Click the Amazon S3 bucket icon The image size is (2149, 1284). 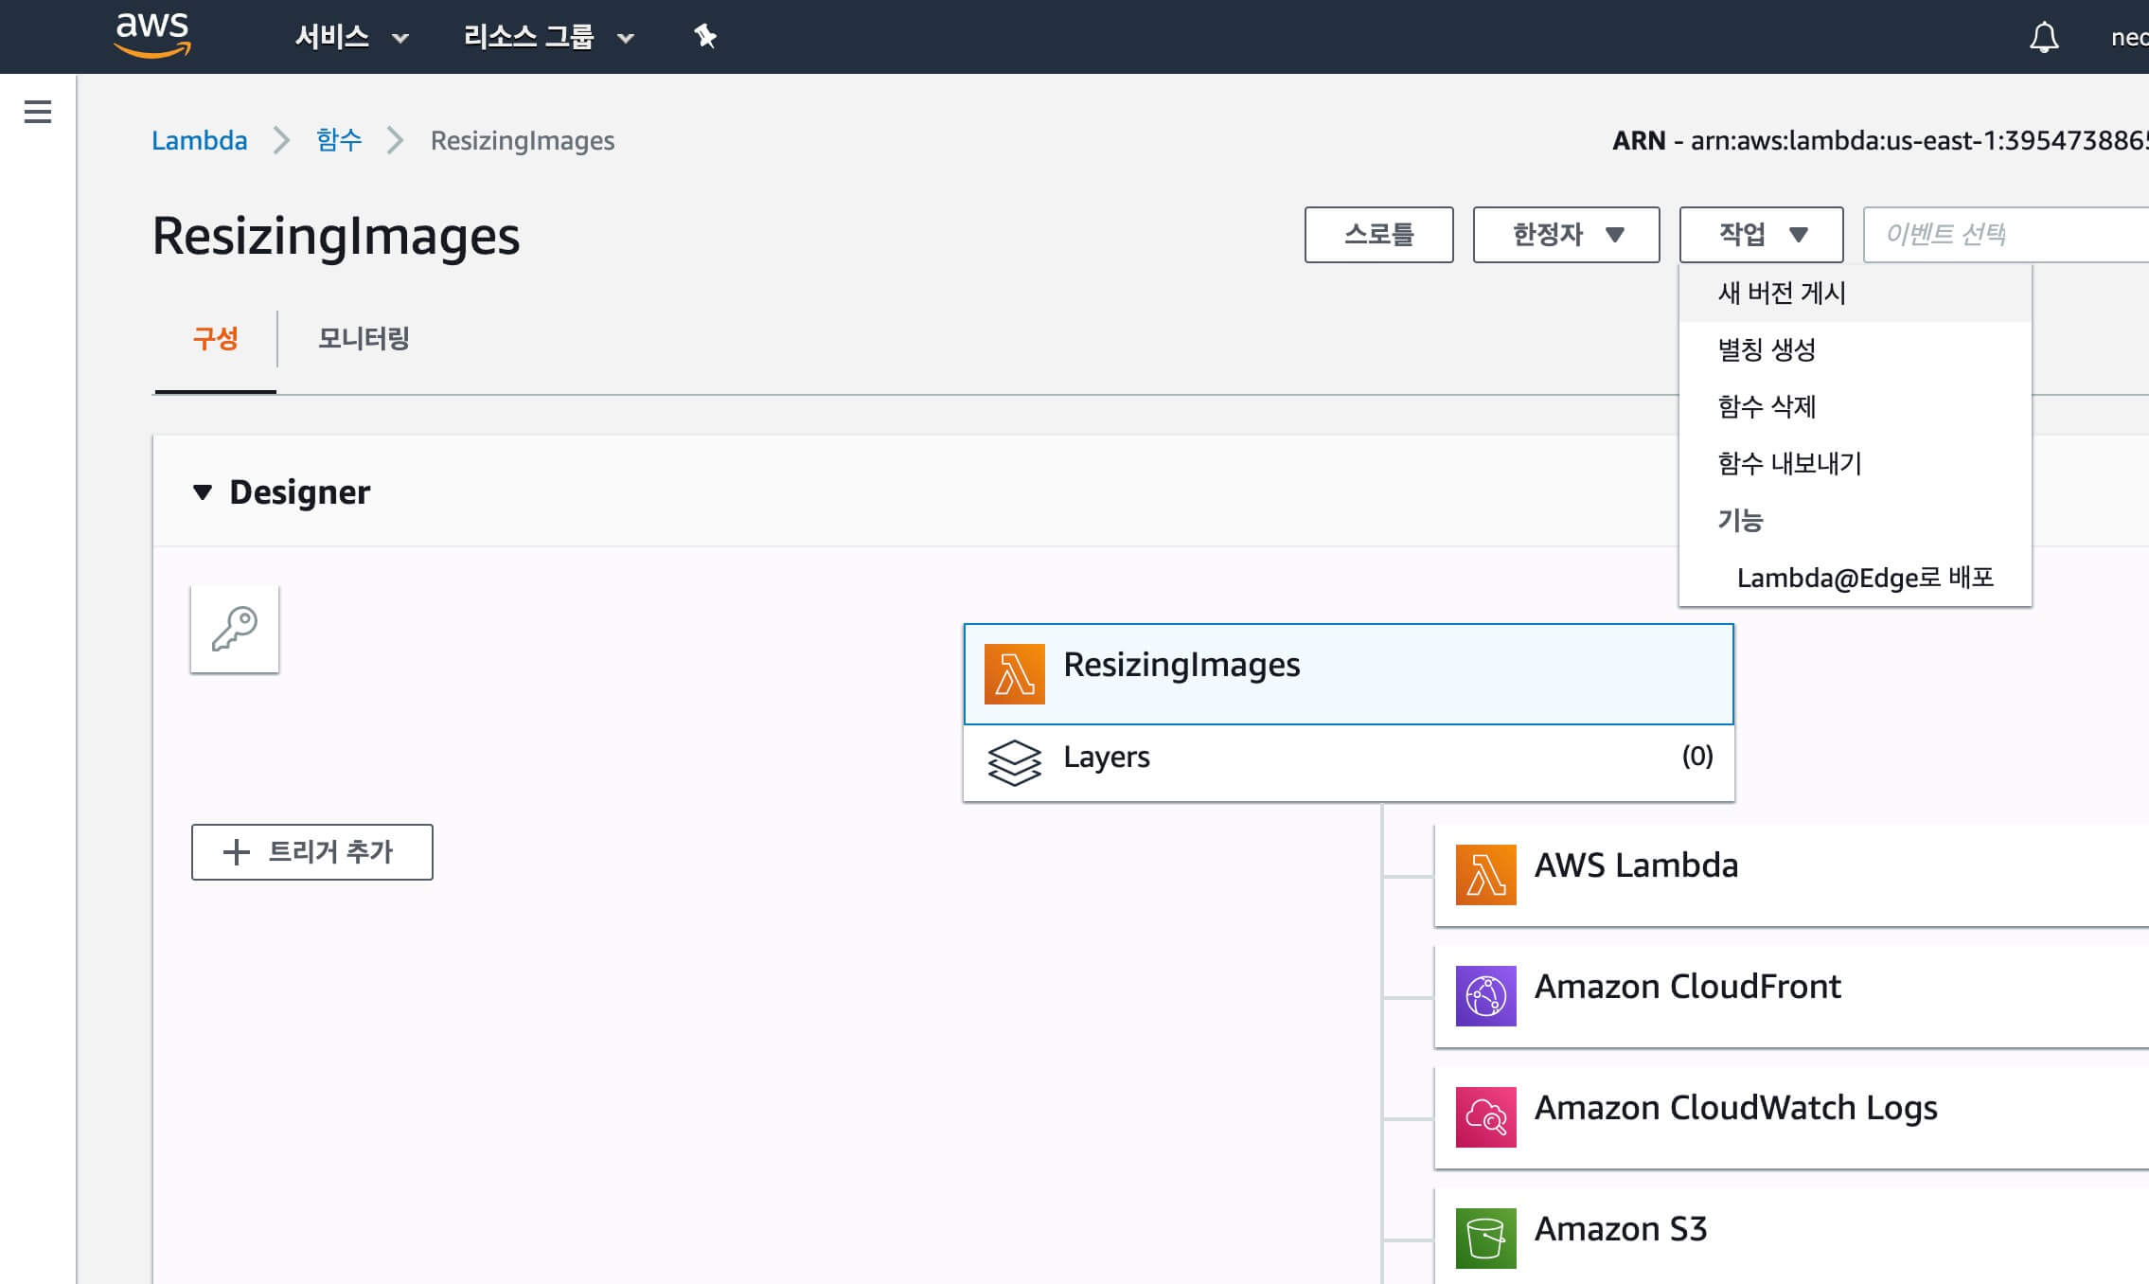point(1485,1239)
